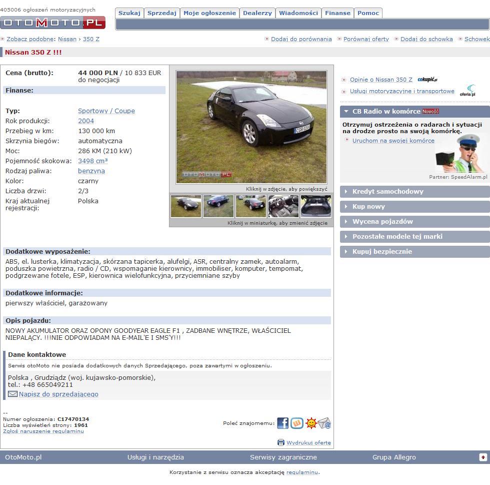Click Zgłoś naruszenie regulaminu

pos(43,431)
